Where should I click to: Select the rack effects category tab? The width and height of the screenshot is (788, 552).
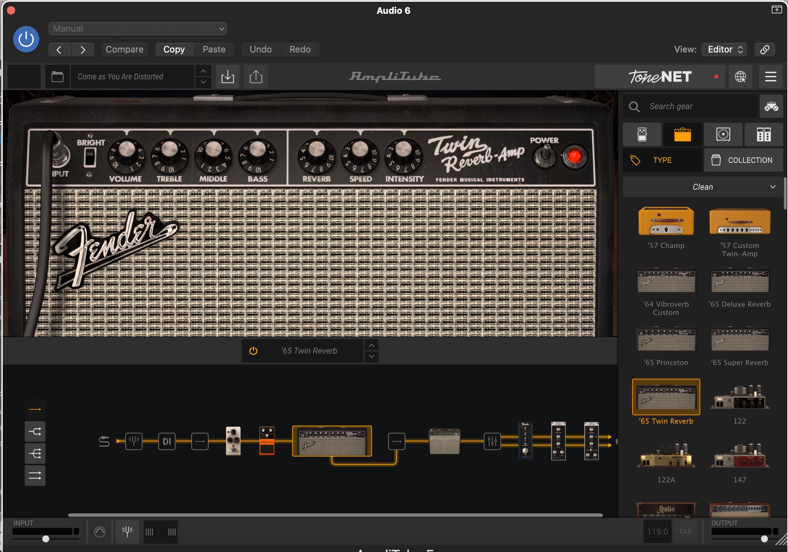[x=764, y=135]
